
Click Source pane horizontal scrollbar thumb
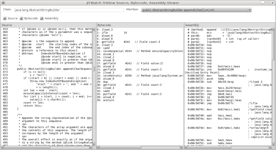(x=27, y=147)
